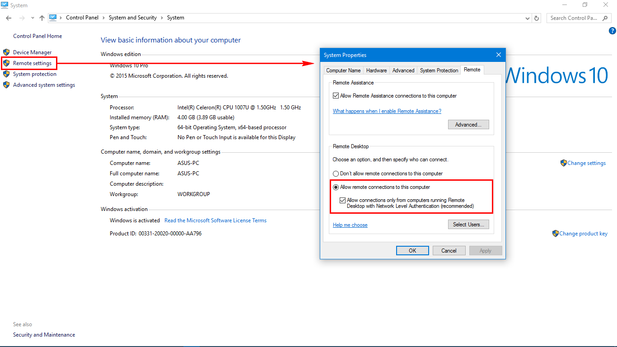Toggle Network Level Authentication checkbox
The height and width of the screenshot is (347, 617).
tap(342, 200)
